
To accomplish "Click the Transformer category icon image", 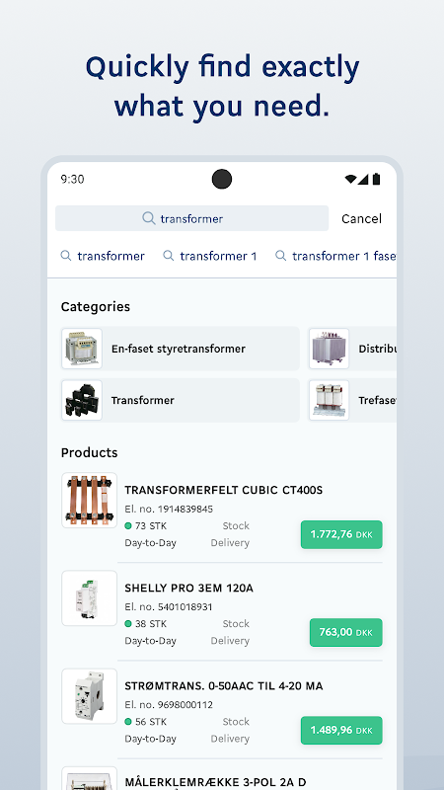I will point(82,400).
